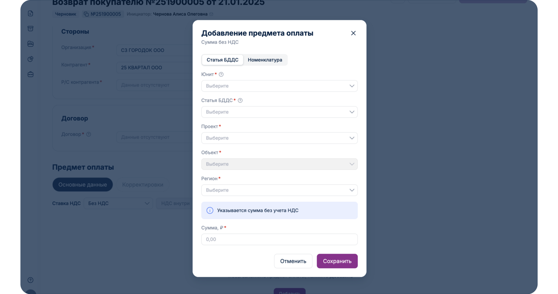Click the folder icon in sidebar
This screenshot has width=558, height=294.
[31, 44]
